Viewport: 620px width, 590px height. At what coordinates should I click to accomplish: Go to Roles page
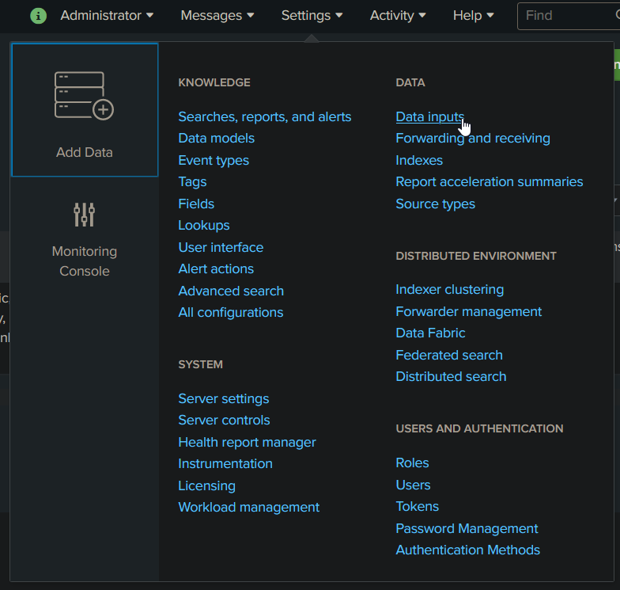[x=412, y=462]
